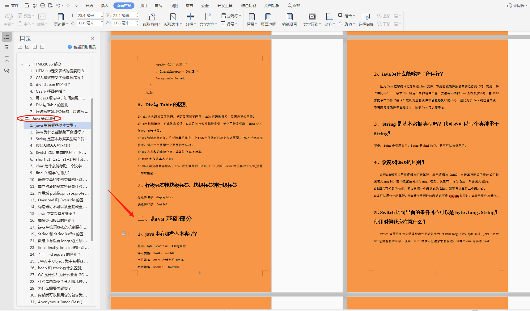Click the Page Border (页面边框) icon
The image size is (530, 311).
click(x=268, y=19)
